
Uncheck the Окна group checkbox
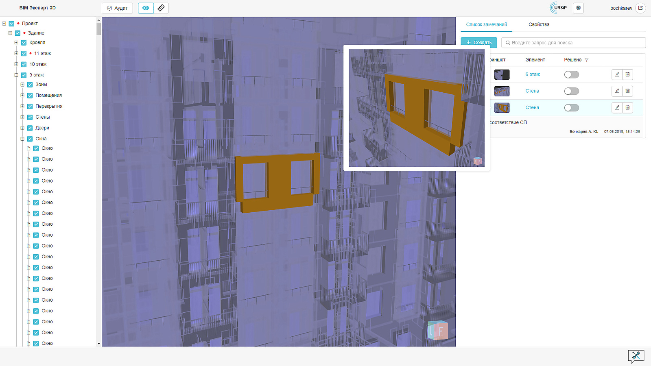pos(30,139)
